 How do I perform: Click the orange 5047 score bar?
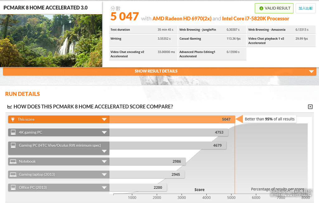click(172, 119)
